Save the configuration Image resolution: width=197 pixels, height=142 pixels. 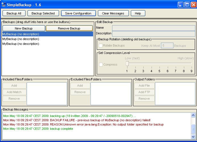pos(78,13)
